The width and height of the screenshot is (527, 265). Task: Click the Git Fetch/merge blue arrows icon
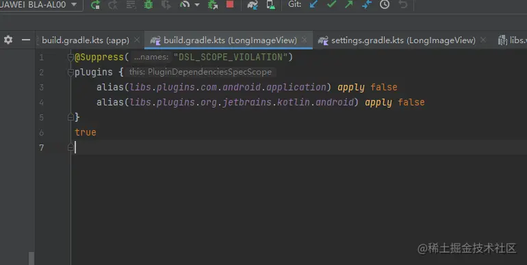pyautogui.click(x=367, y=4)
